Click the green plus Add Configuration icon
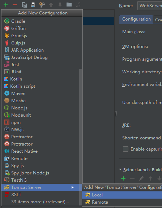Screen dimensions: 162x208 [x=6, y=5]
